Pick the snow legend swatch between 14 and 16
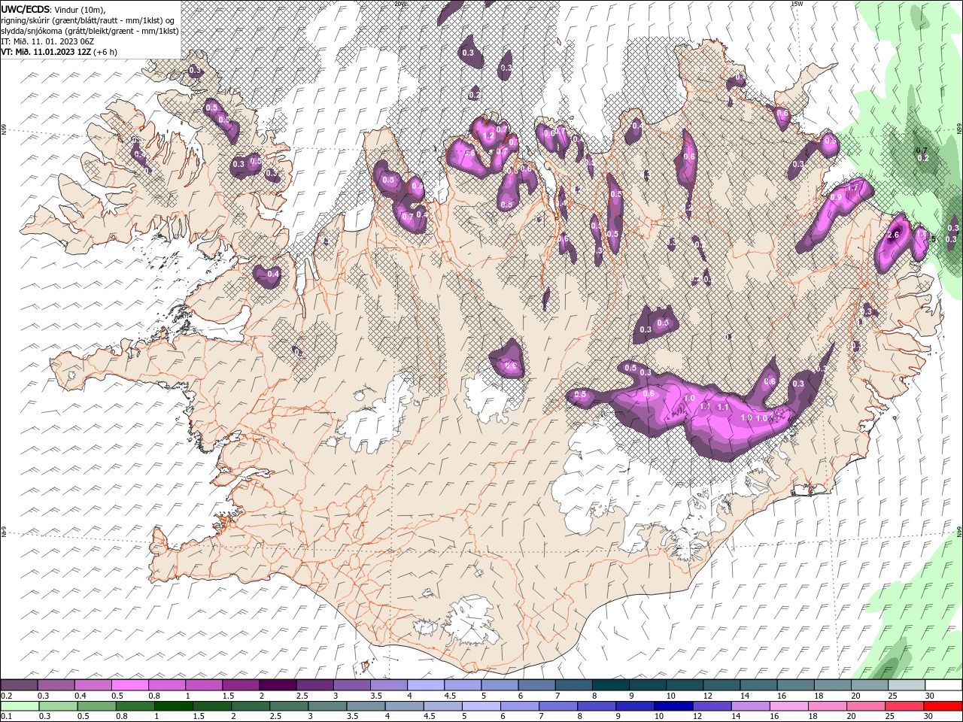The image size is (963, 722). point(759,685)
